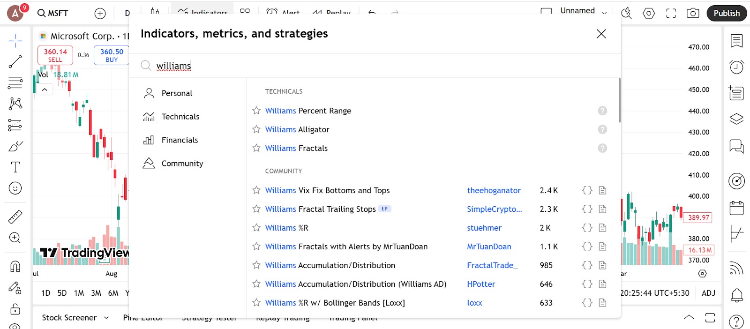The image size is (750, 329).
Task: Click the 360.14 SELL button
Action: (x=55, y=55)
